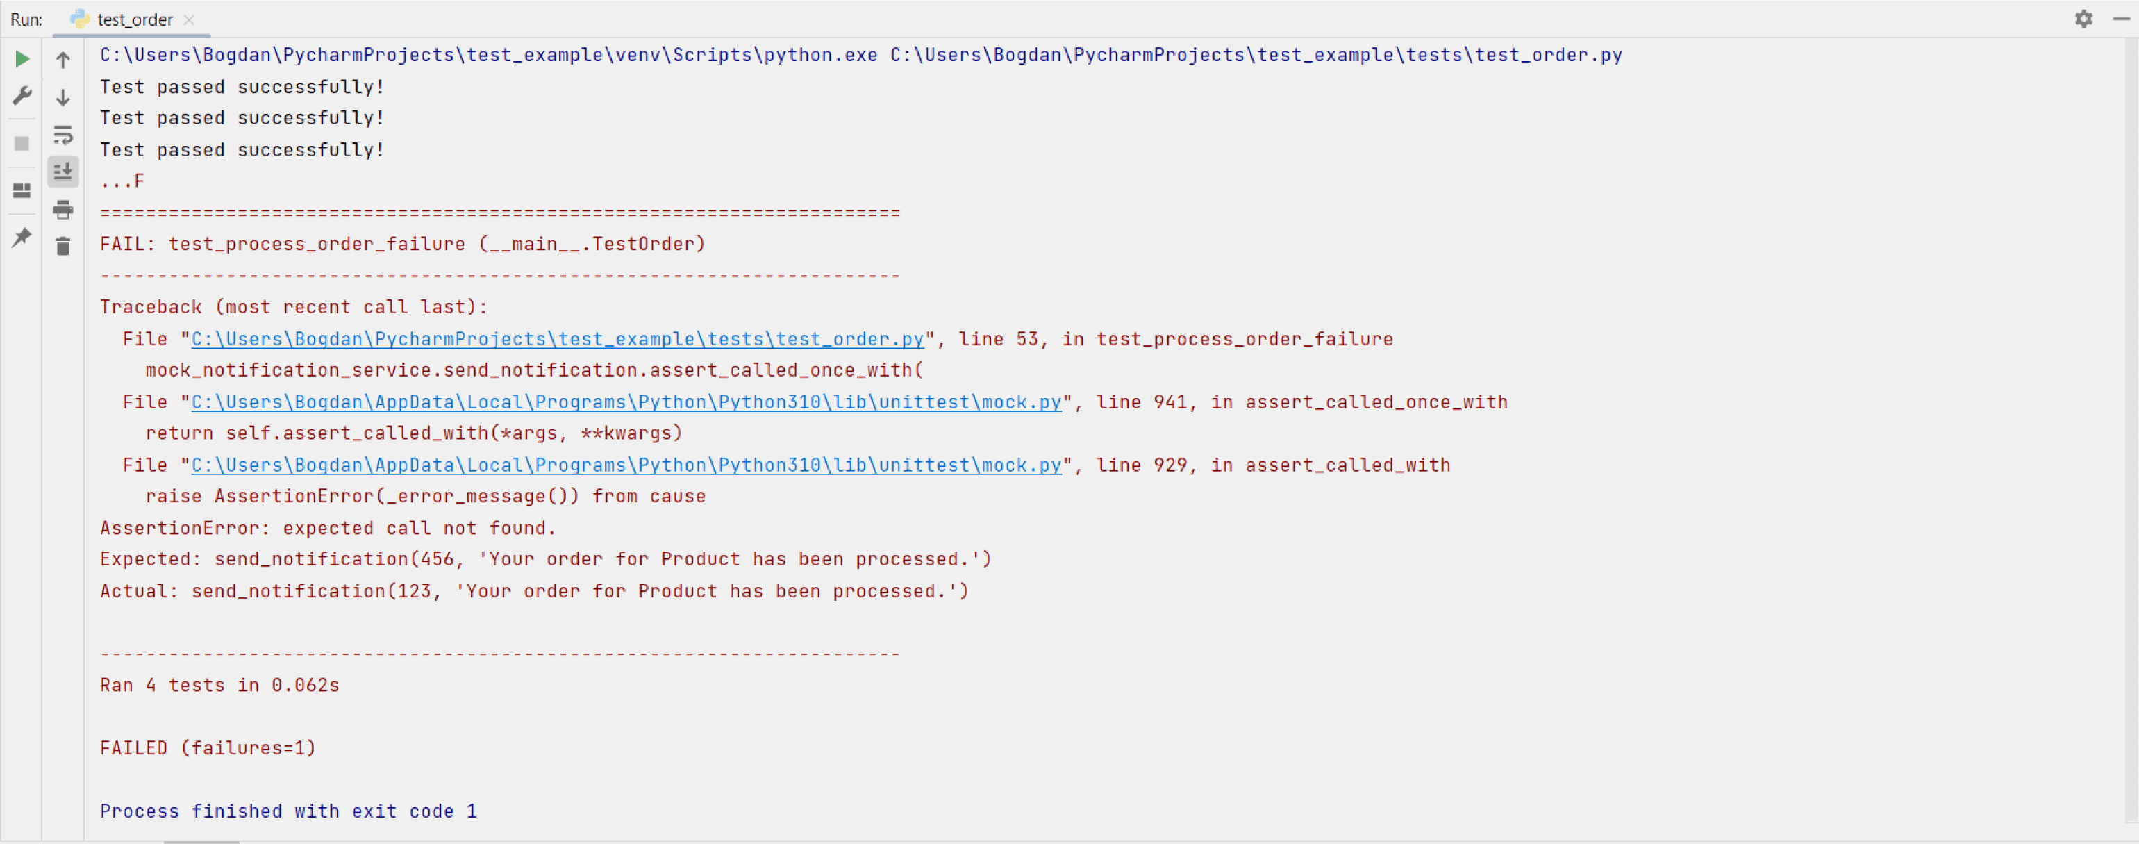Click the FAIL test_process_order_failure line
The width and height of the screenshot is (2139, 844).
tap(403, 245)
